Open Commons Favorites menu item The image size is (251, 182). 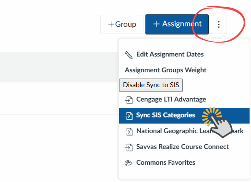pyautogui.click(x=184, y=163)
